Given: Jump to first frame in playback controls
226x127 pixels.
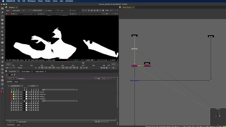Looking at the screenshot, I should coord(42,68).
